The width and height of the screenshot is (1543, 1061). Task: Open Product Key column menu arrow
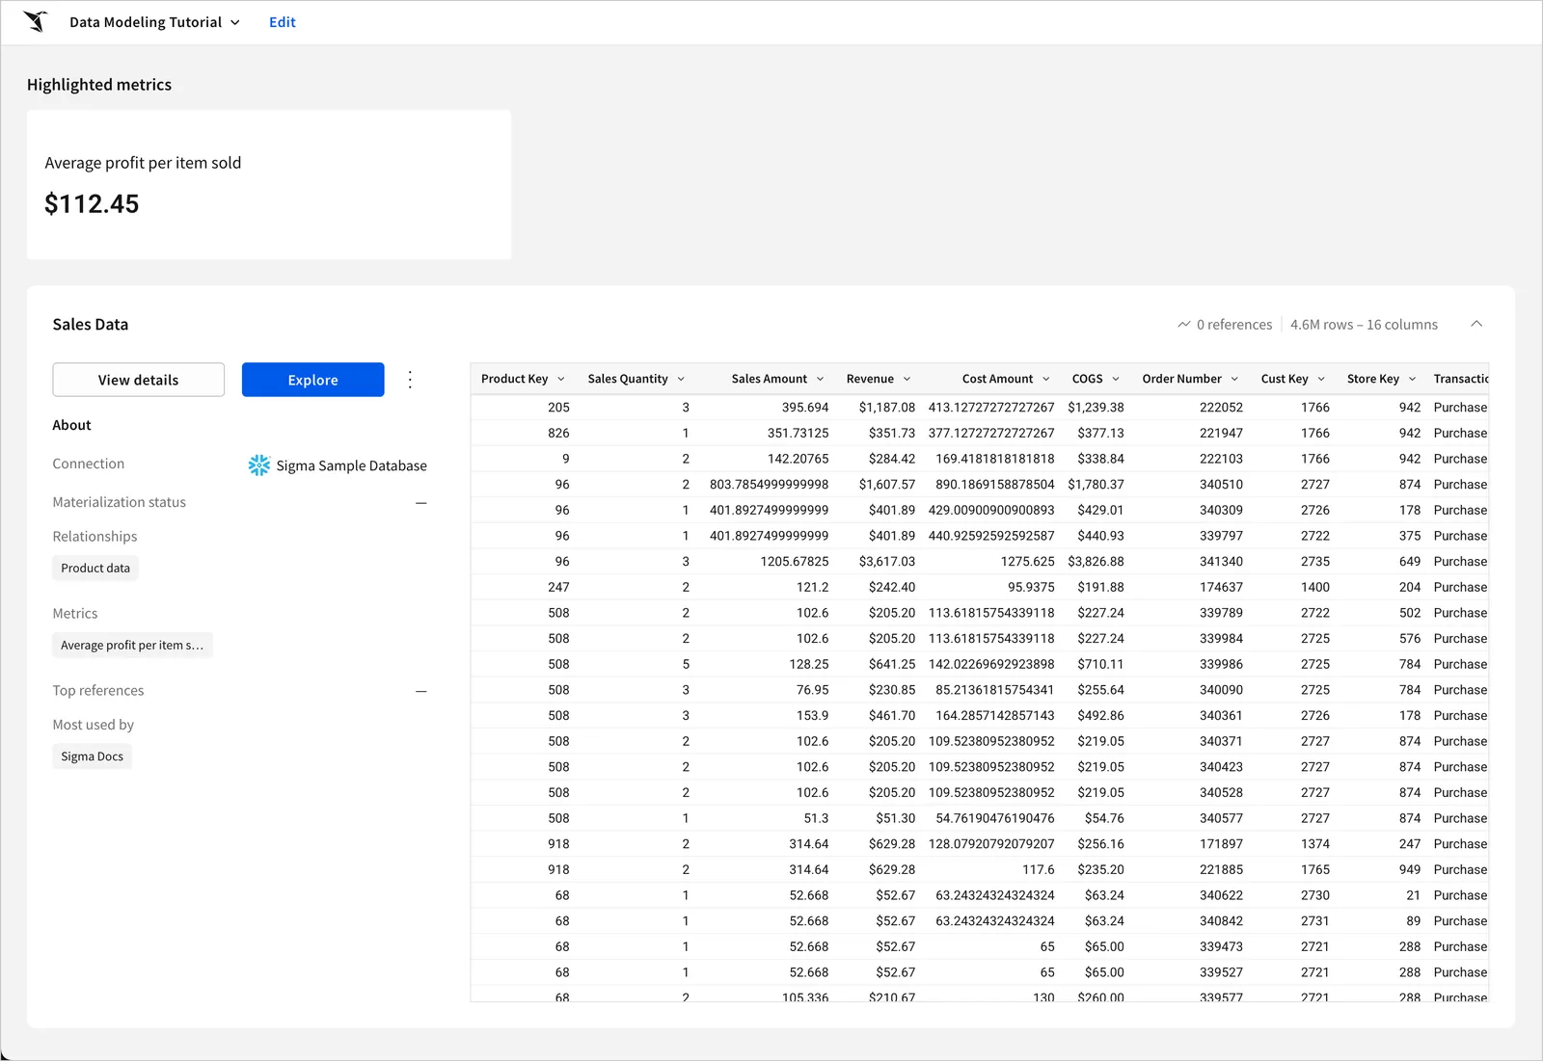click(561, 379)
